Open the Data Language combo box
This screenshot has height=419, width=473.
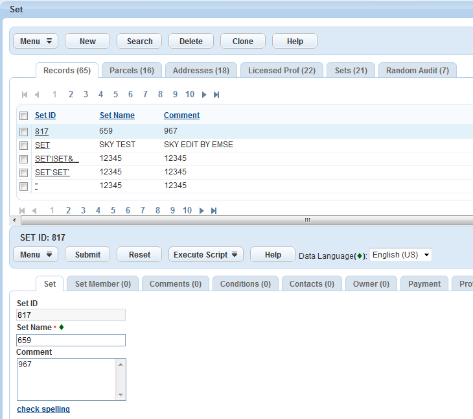(x=400, y=255)
